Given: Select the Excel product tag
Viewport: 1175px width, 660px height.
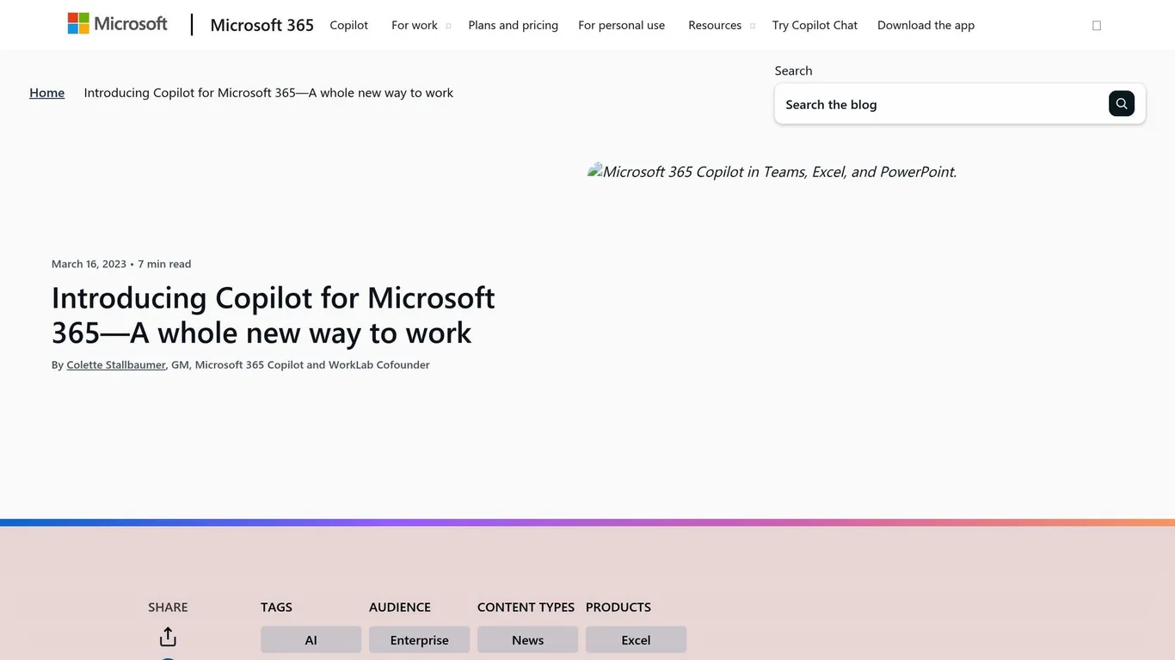Looking at the screenshot, I should tap(637, 639).
